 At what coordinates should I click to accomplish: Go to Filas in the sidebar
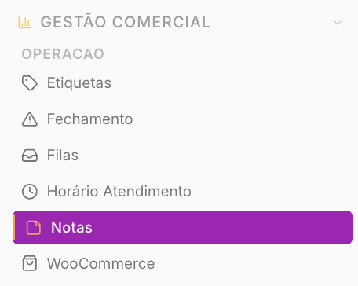pyautogui.click(x=183, y=156)
